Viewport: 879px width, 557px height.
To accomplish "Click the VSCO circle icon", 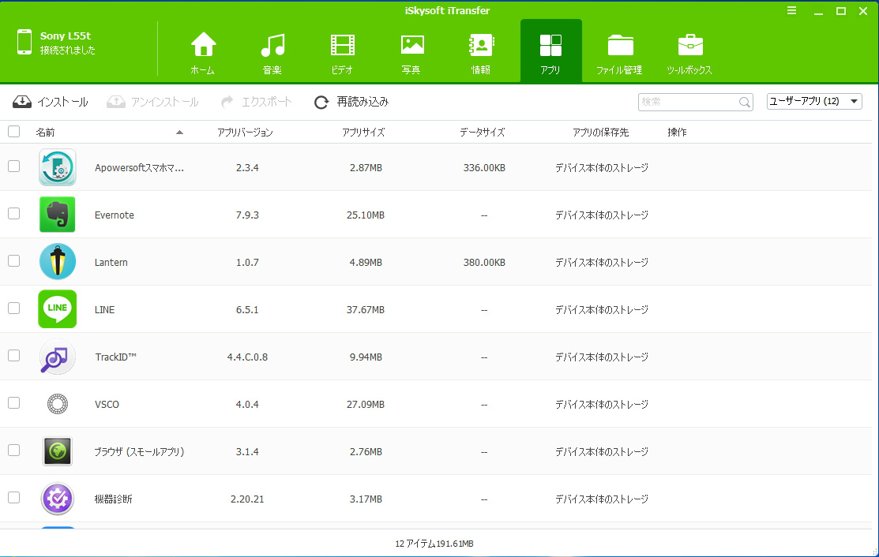I will click(57, 404).
